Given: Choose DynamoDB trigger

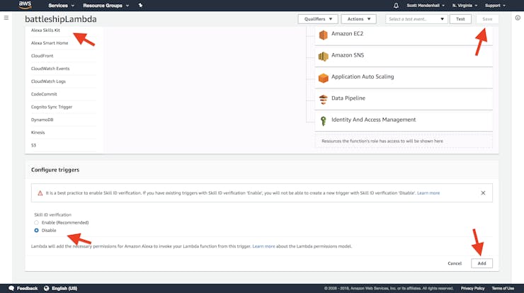Looking at the screenshot, I should pyautogui.click(x=42, y=120).
